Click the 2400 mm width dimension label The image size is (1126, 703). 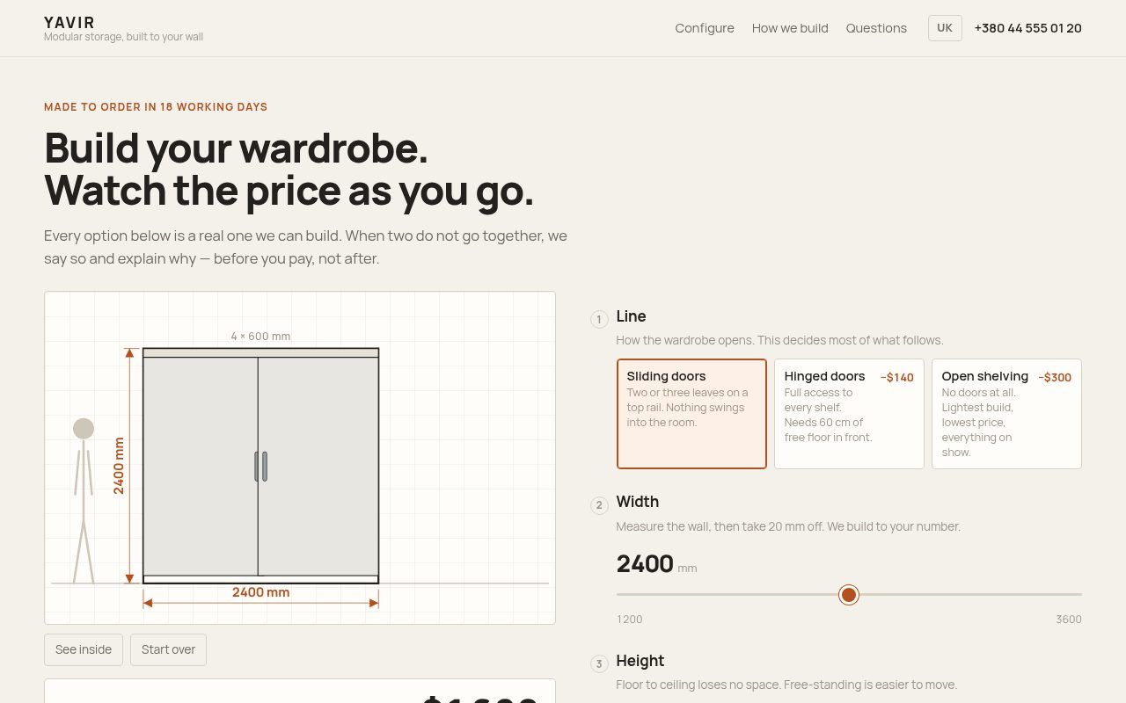(260, 592)
